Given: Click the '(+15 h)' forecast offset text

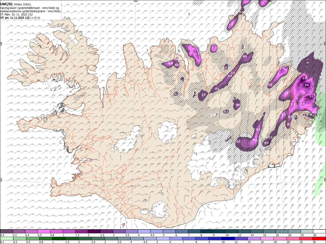Looking at the screenshot, I should click(x=35, y=18).
